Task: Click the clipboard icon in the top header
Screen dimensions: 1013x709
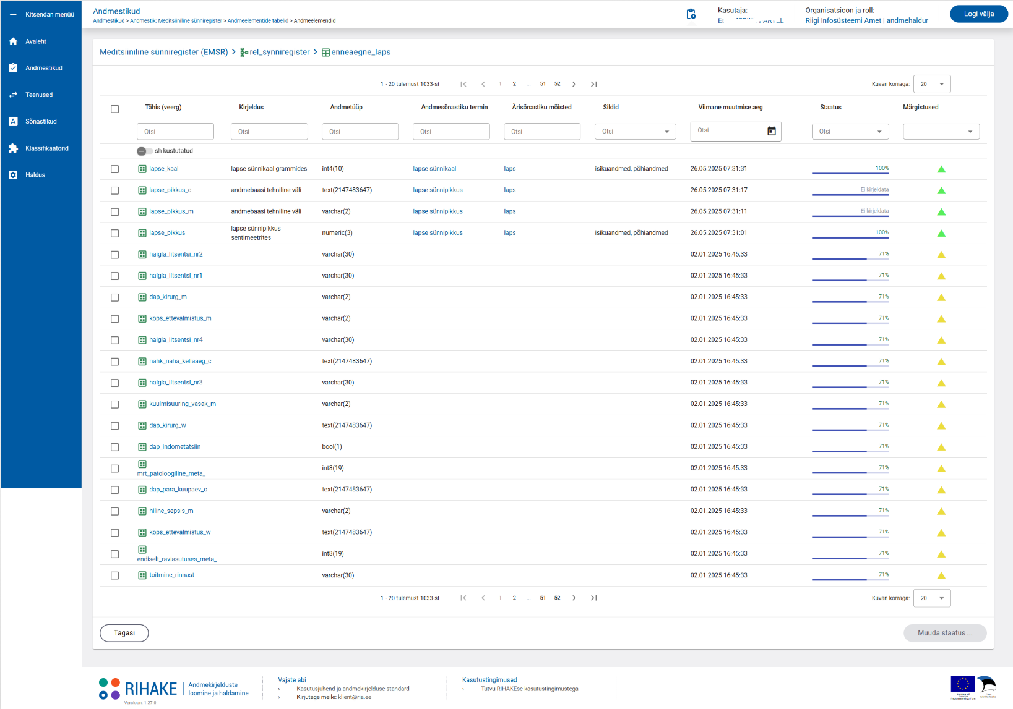Action: coord(691,14)
